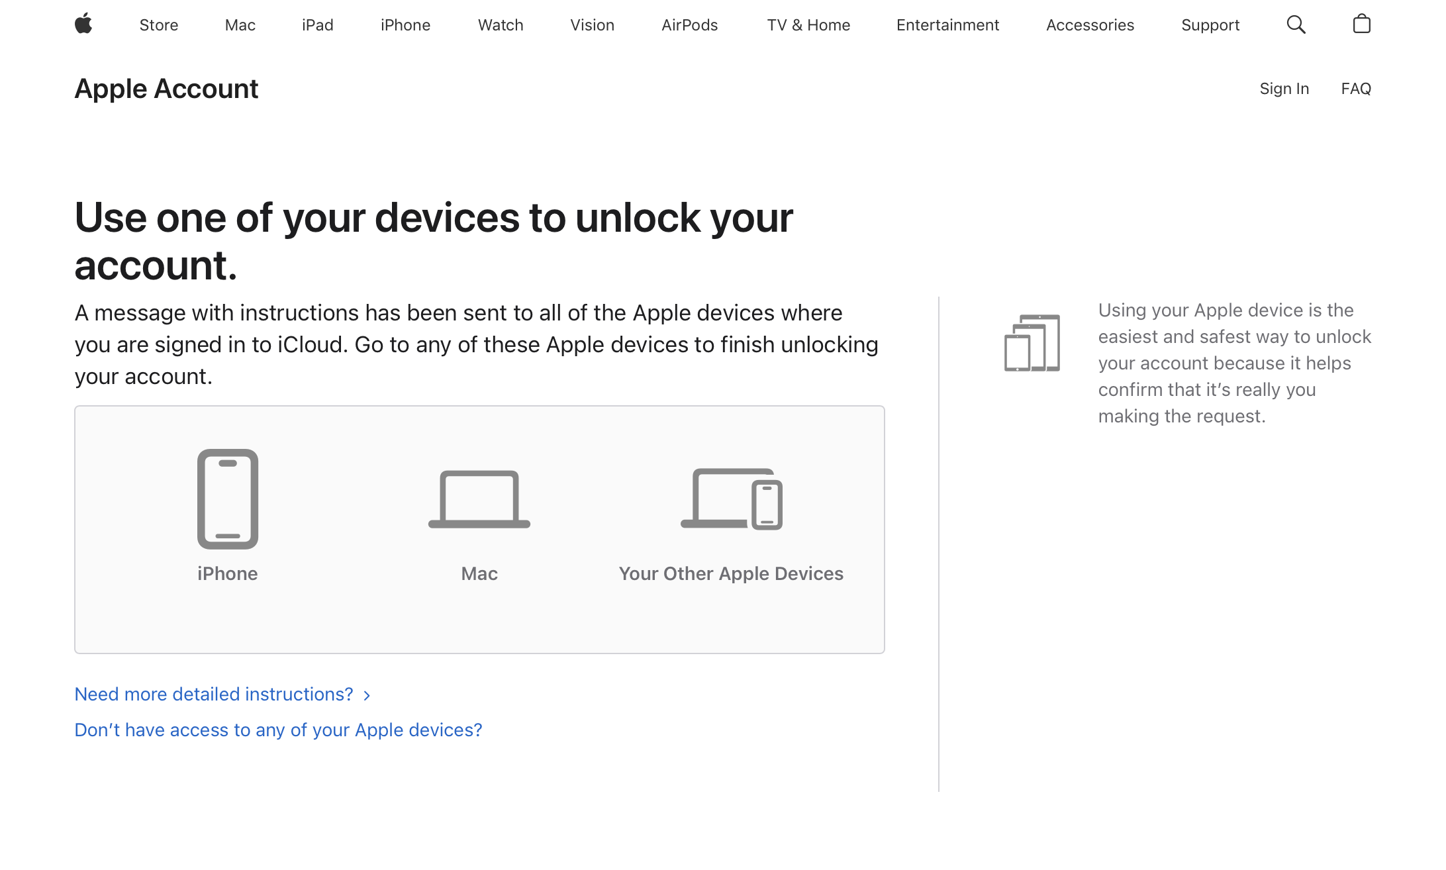Image resolution: width=1446 pixels, height=870 pixels.
Task: Open the TV & Home menu
Action: [808, 25]
